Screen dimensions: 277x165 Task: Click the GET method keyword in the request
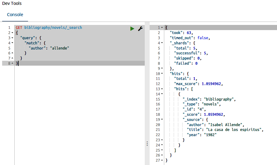[x=19, y=28]
